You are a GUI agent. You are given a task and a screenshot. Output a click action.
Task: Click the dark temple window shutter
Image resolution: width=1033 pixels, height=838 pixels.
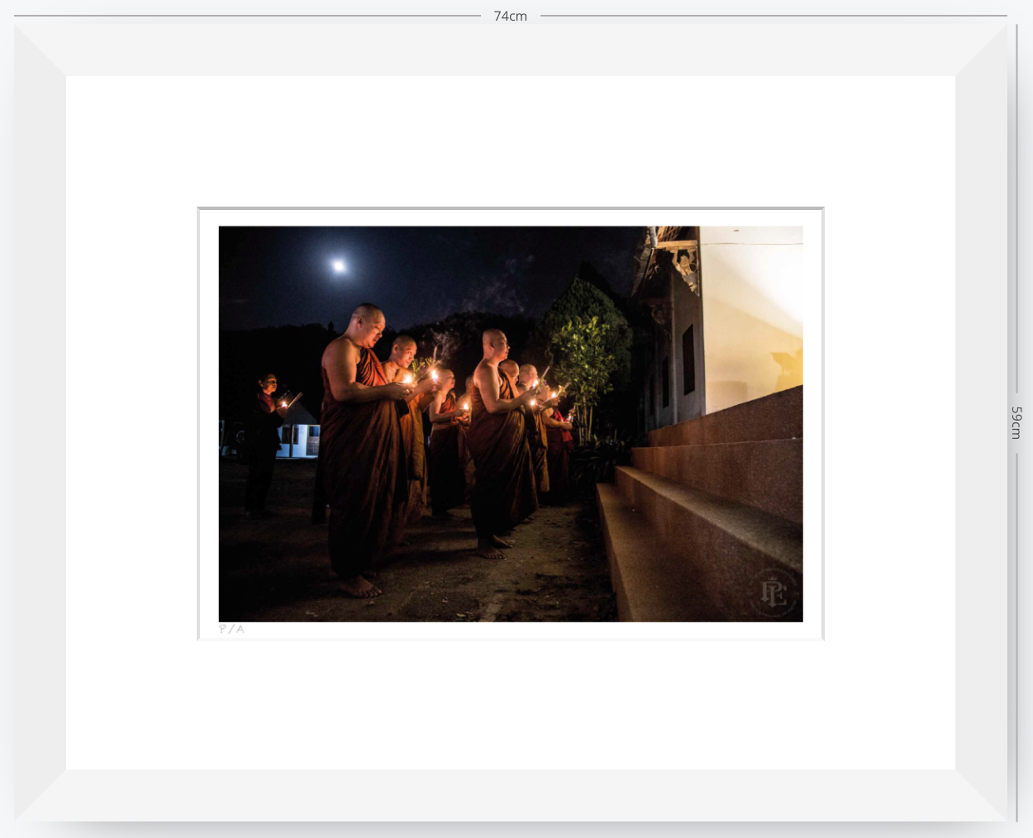pyautogui.click(x=688, y=359)
